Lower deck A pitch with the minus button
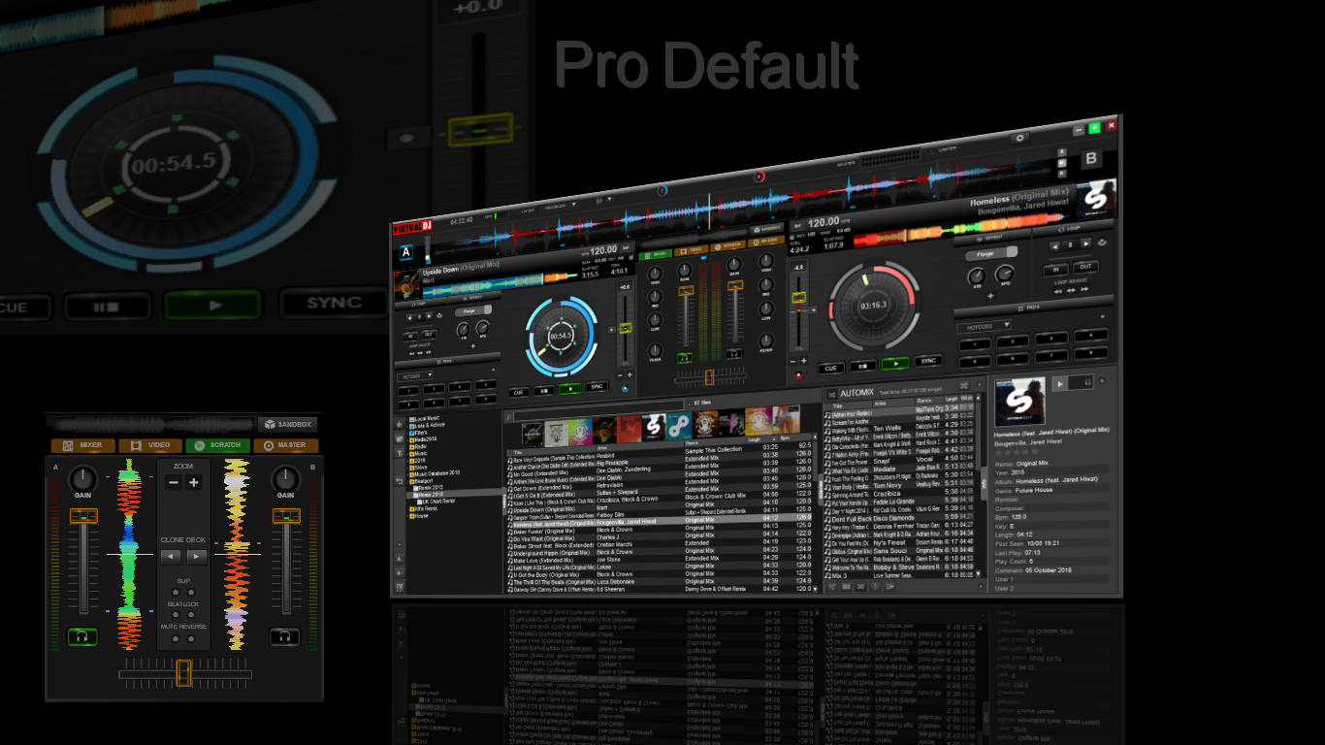Viewport: 1325px width, 745px height. click(x=619, y=374)
